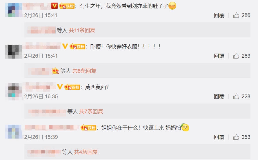
Task: Like the comment with 263 likes
Action: [236, 56]
